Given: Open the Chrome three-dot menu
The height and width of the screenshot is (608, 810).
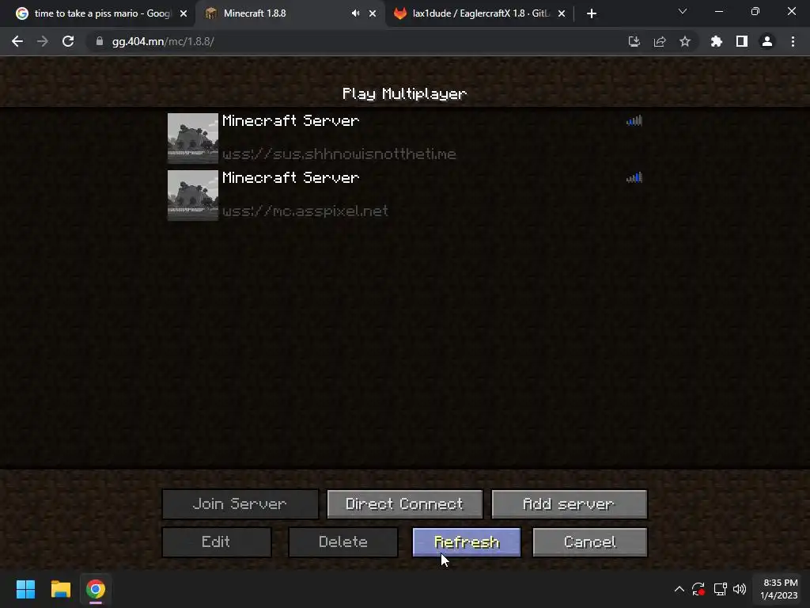Looking at the screenshot, I should click(x=793, y=41).
